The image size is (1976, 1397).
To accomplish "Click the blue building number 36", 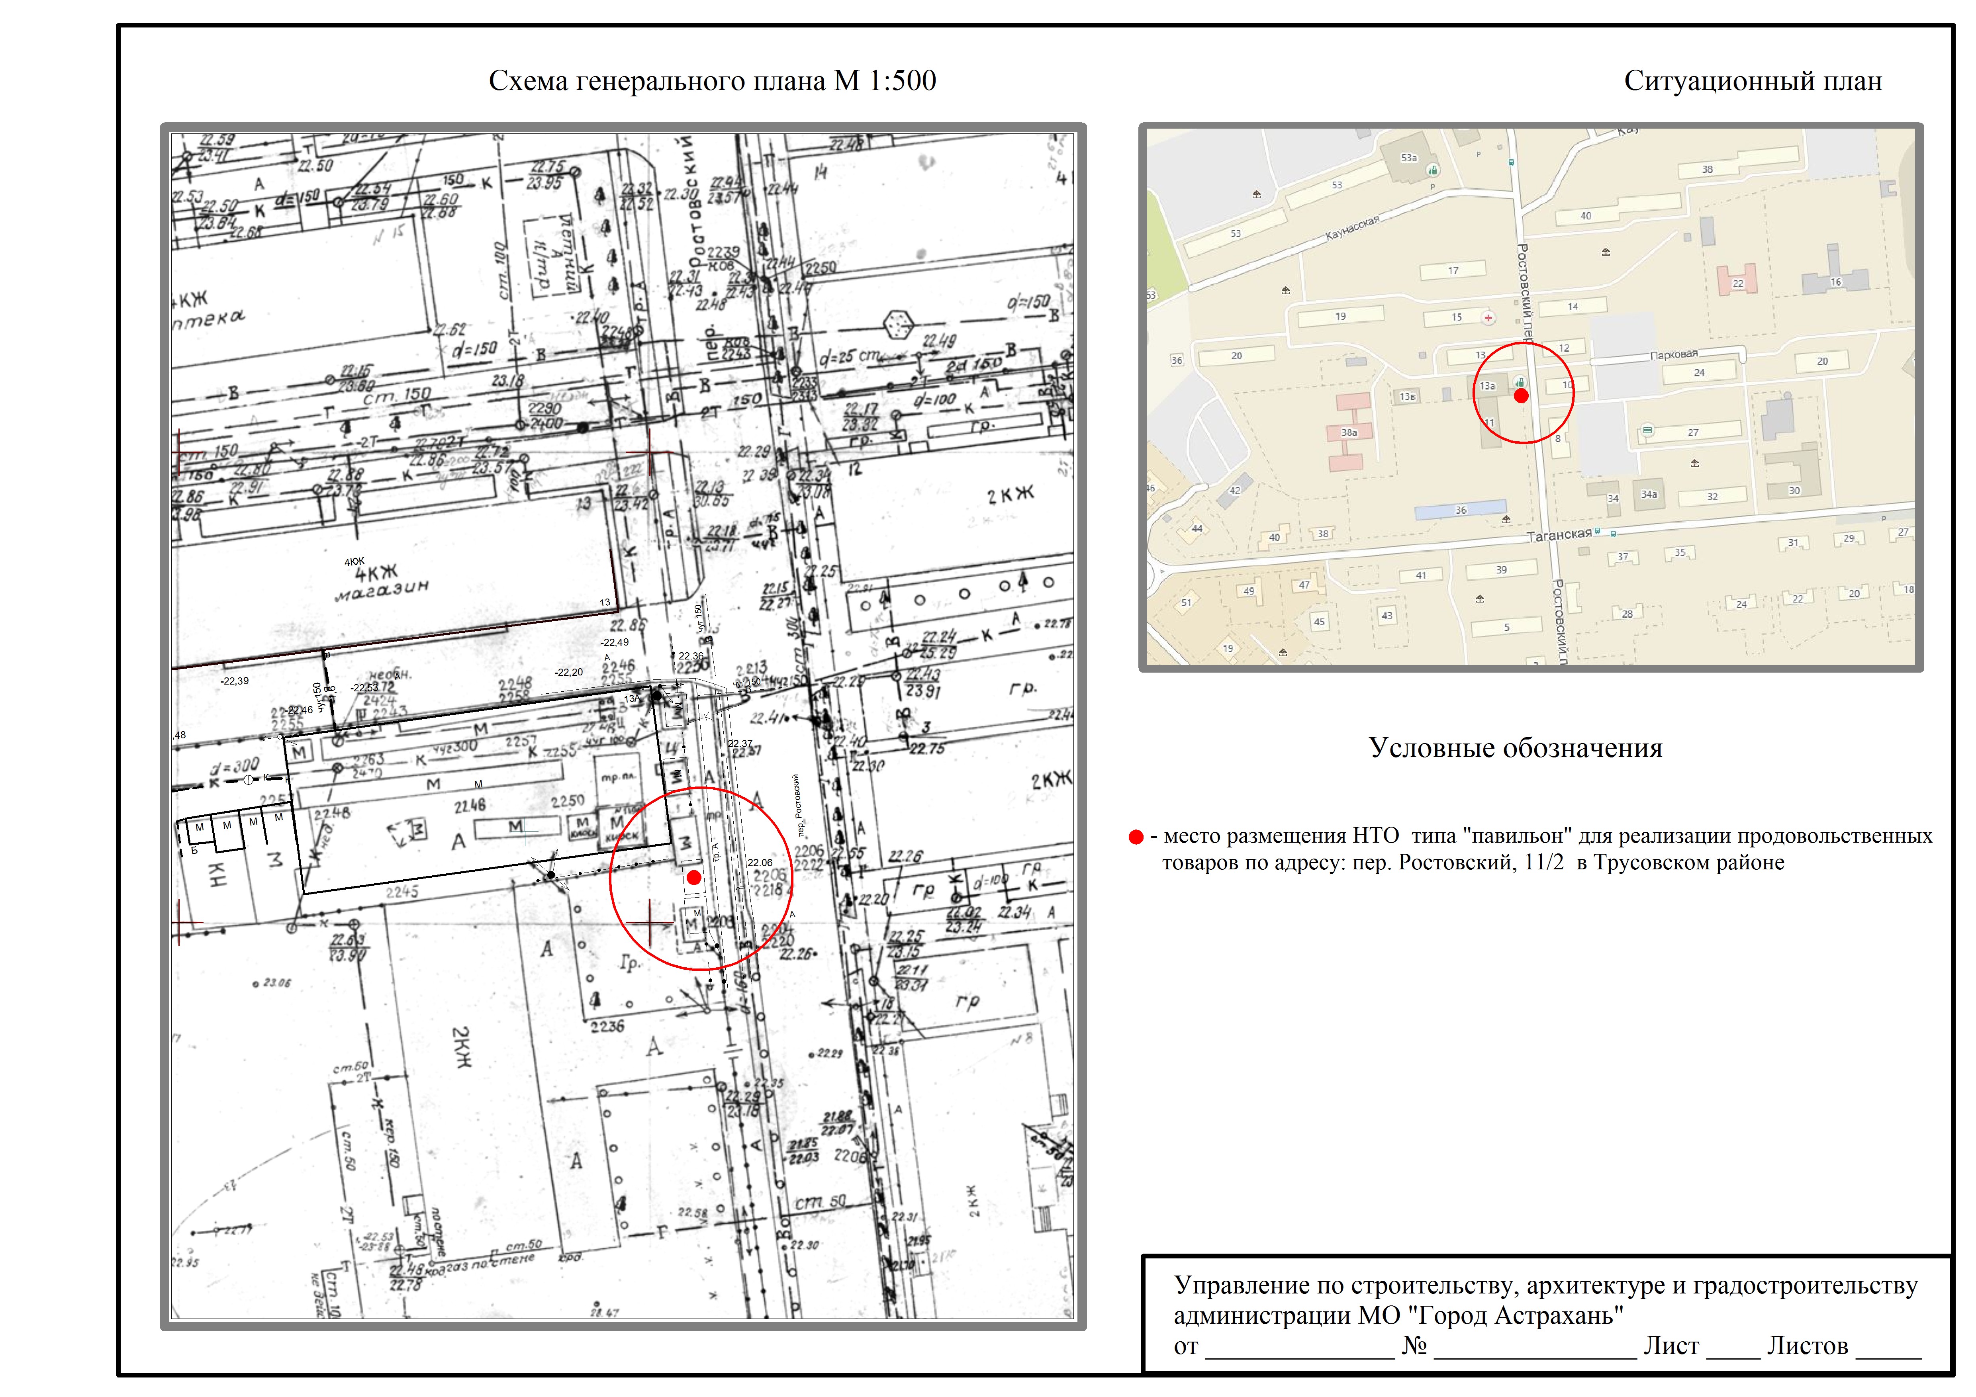I will 1461,510.
